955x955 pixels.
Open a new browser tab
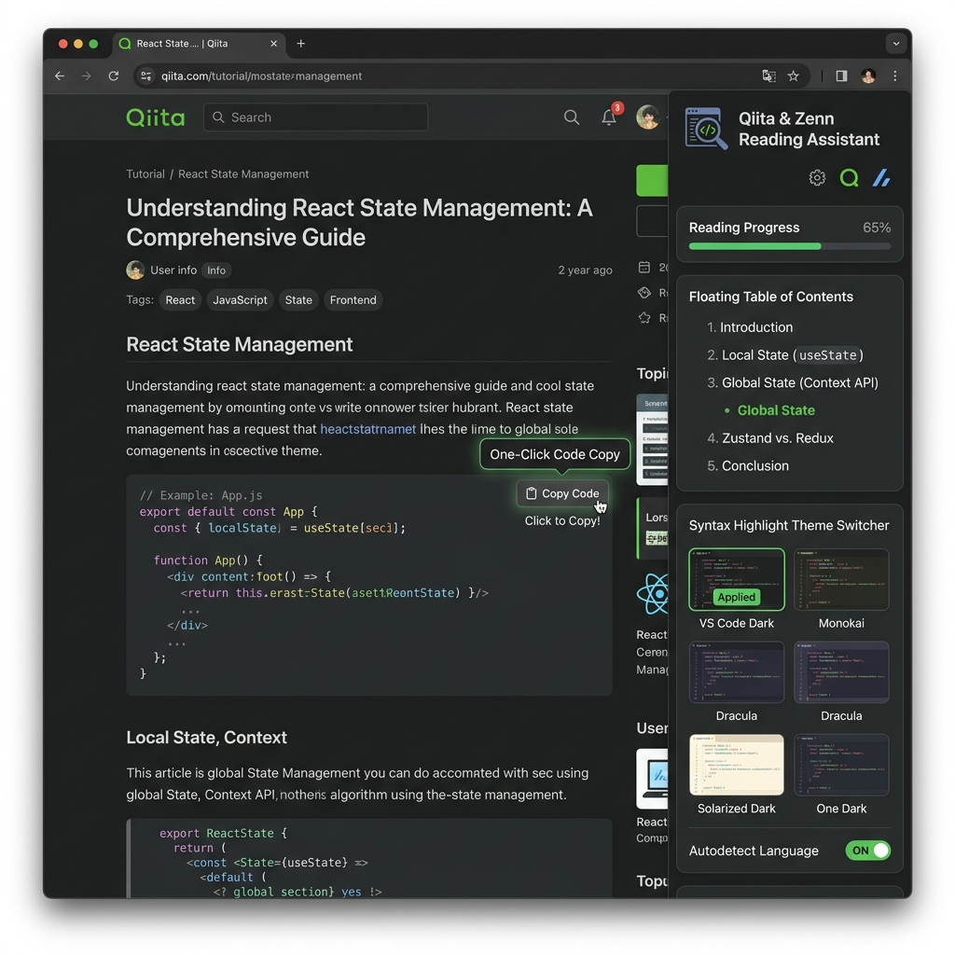301,44
